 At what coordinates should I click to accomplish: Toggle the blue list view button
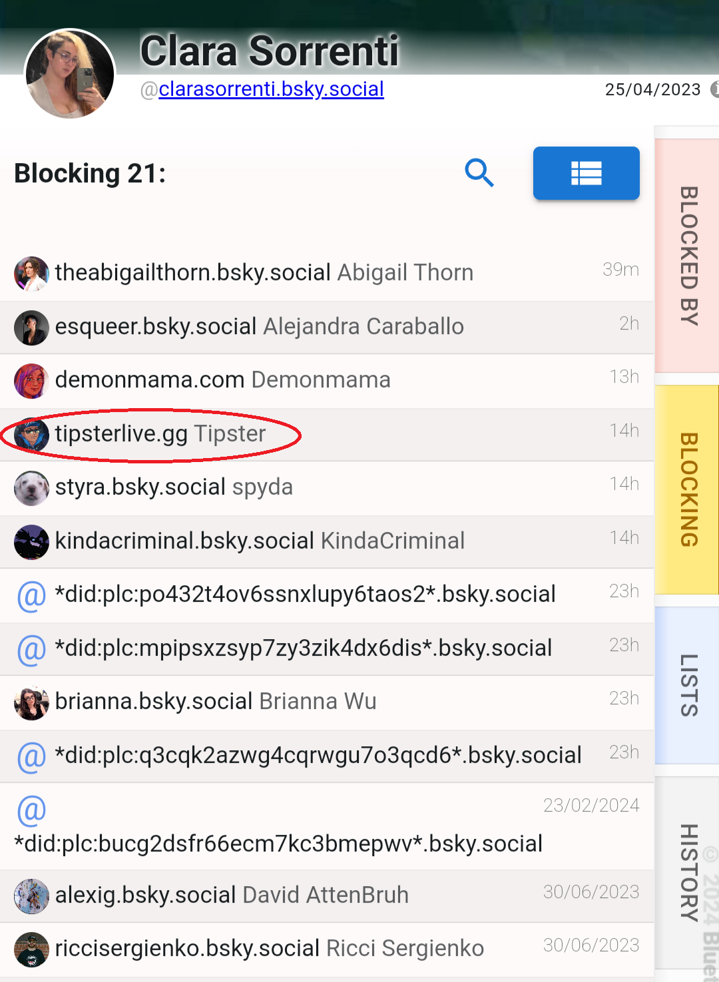(586, 173)
